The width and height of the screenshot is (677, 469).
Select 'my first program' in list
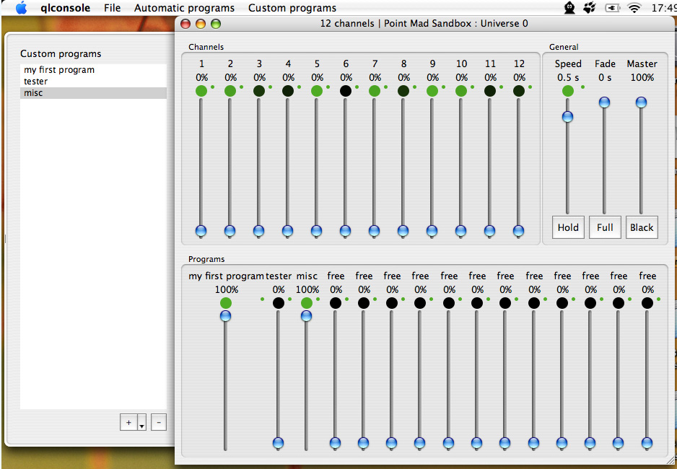pos(93,70)
